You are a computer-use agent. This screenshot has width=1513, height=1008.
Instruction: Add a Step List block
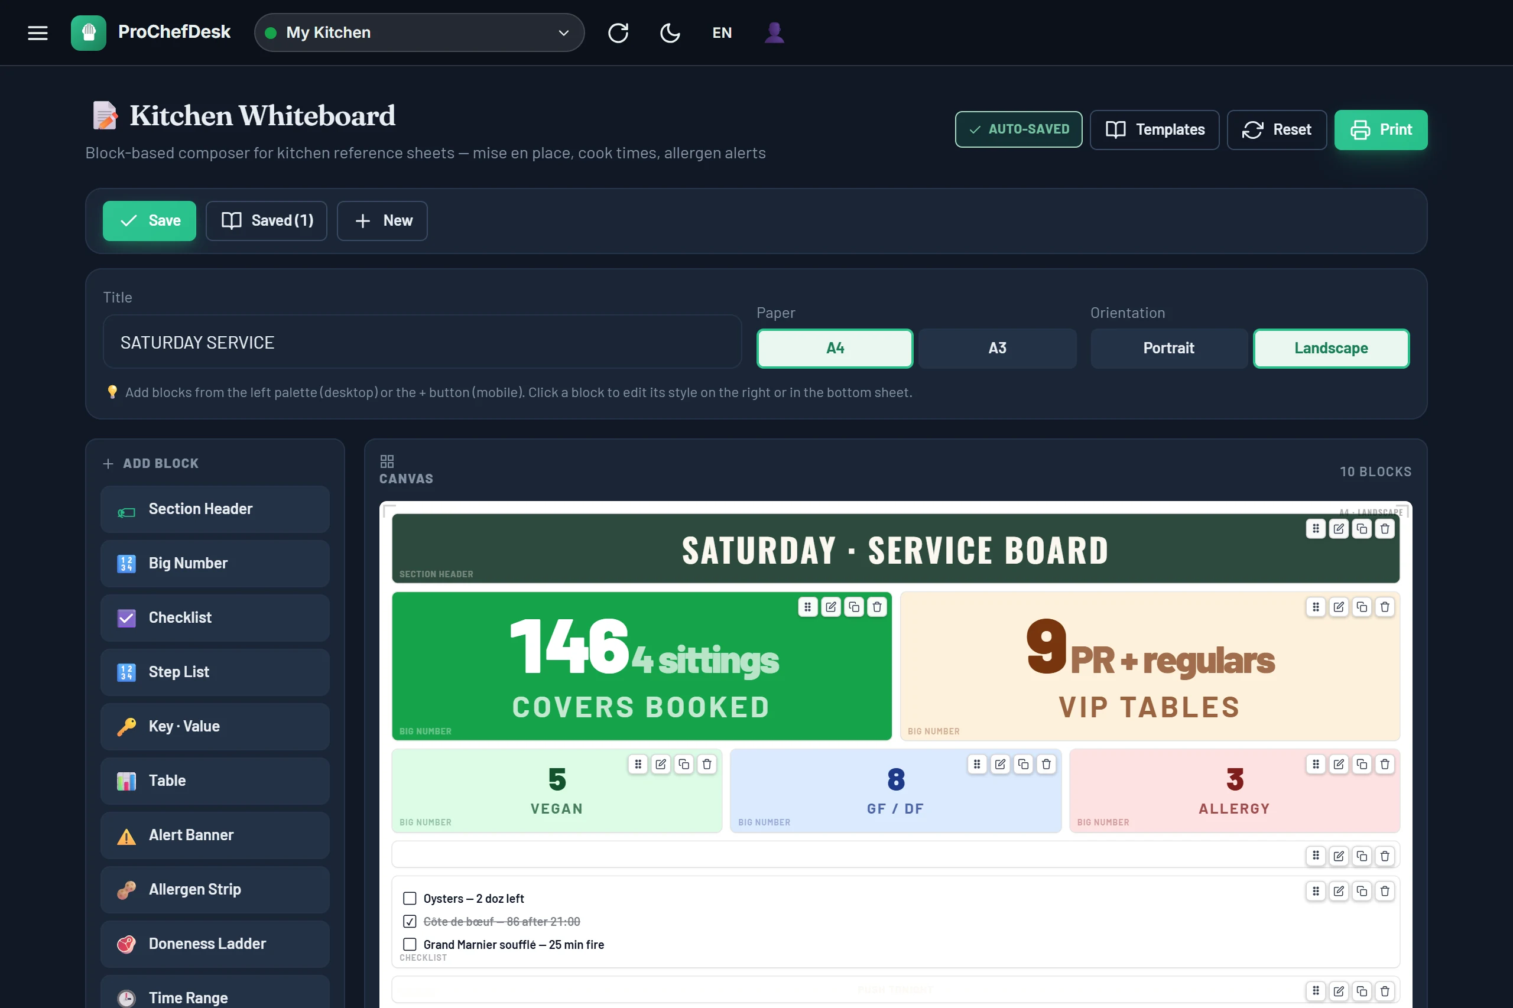point(215,672)
